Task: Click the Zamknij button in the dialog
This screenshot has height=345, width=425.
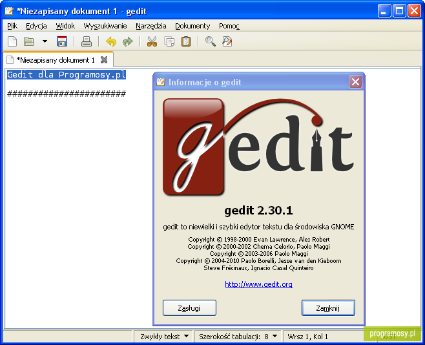Action: pos(328,308)
